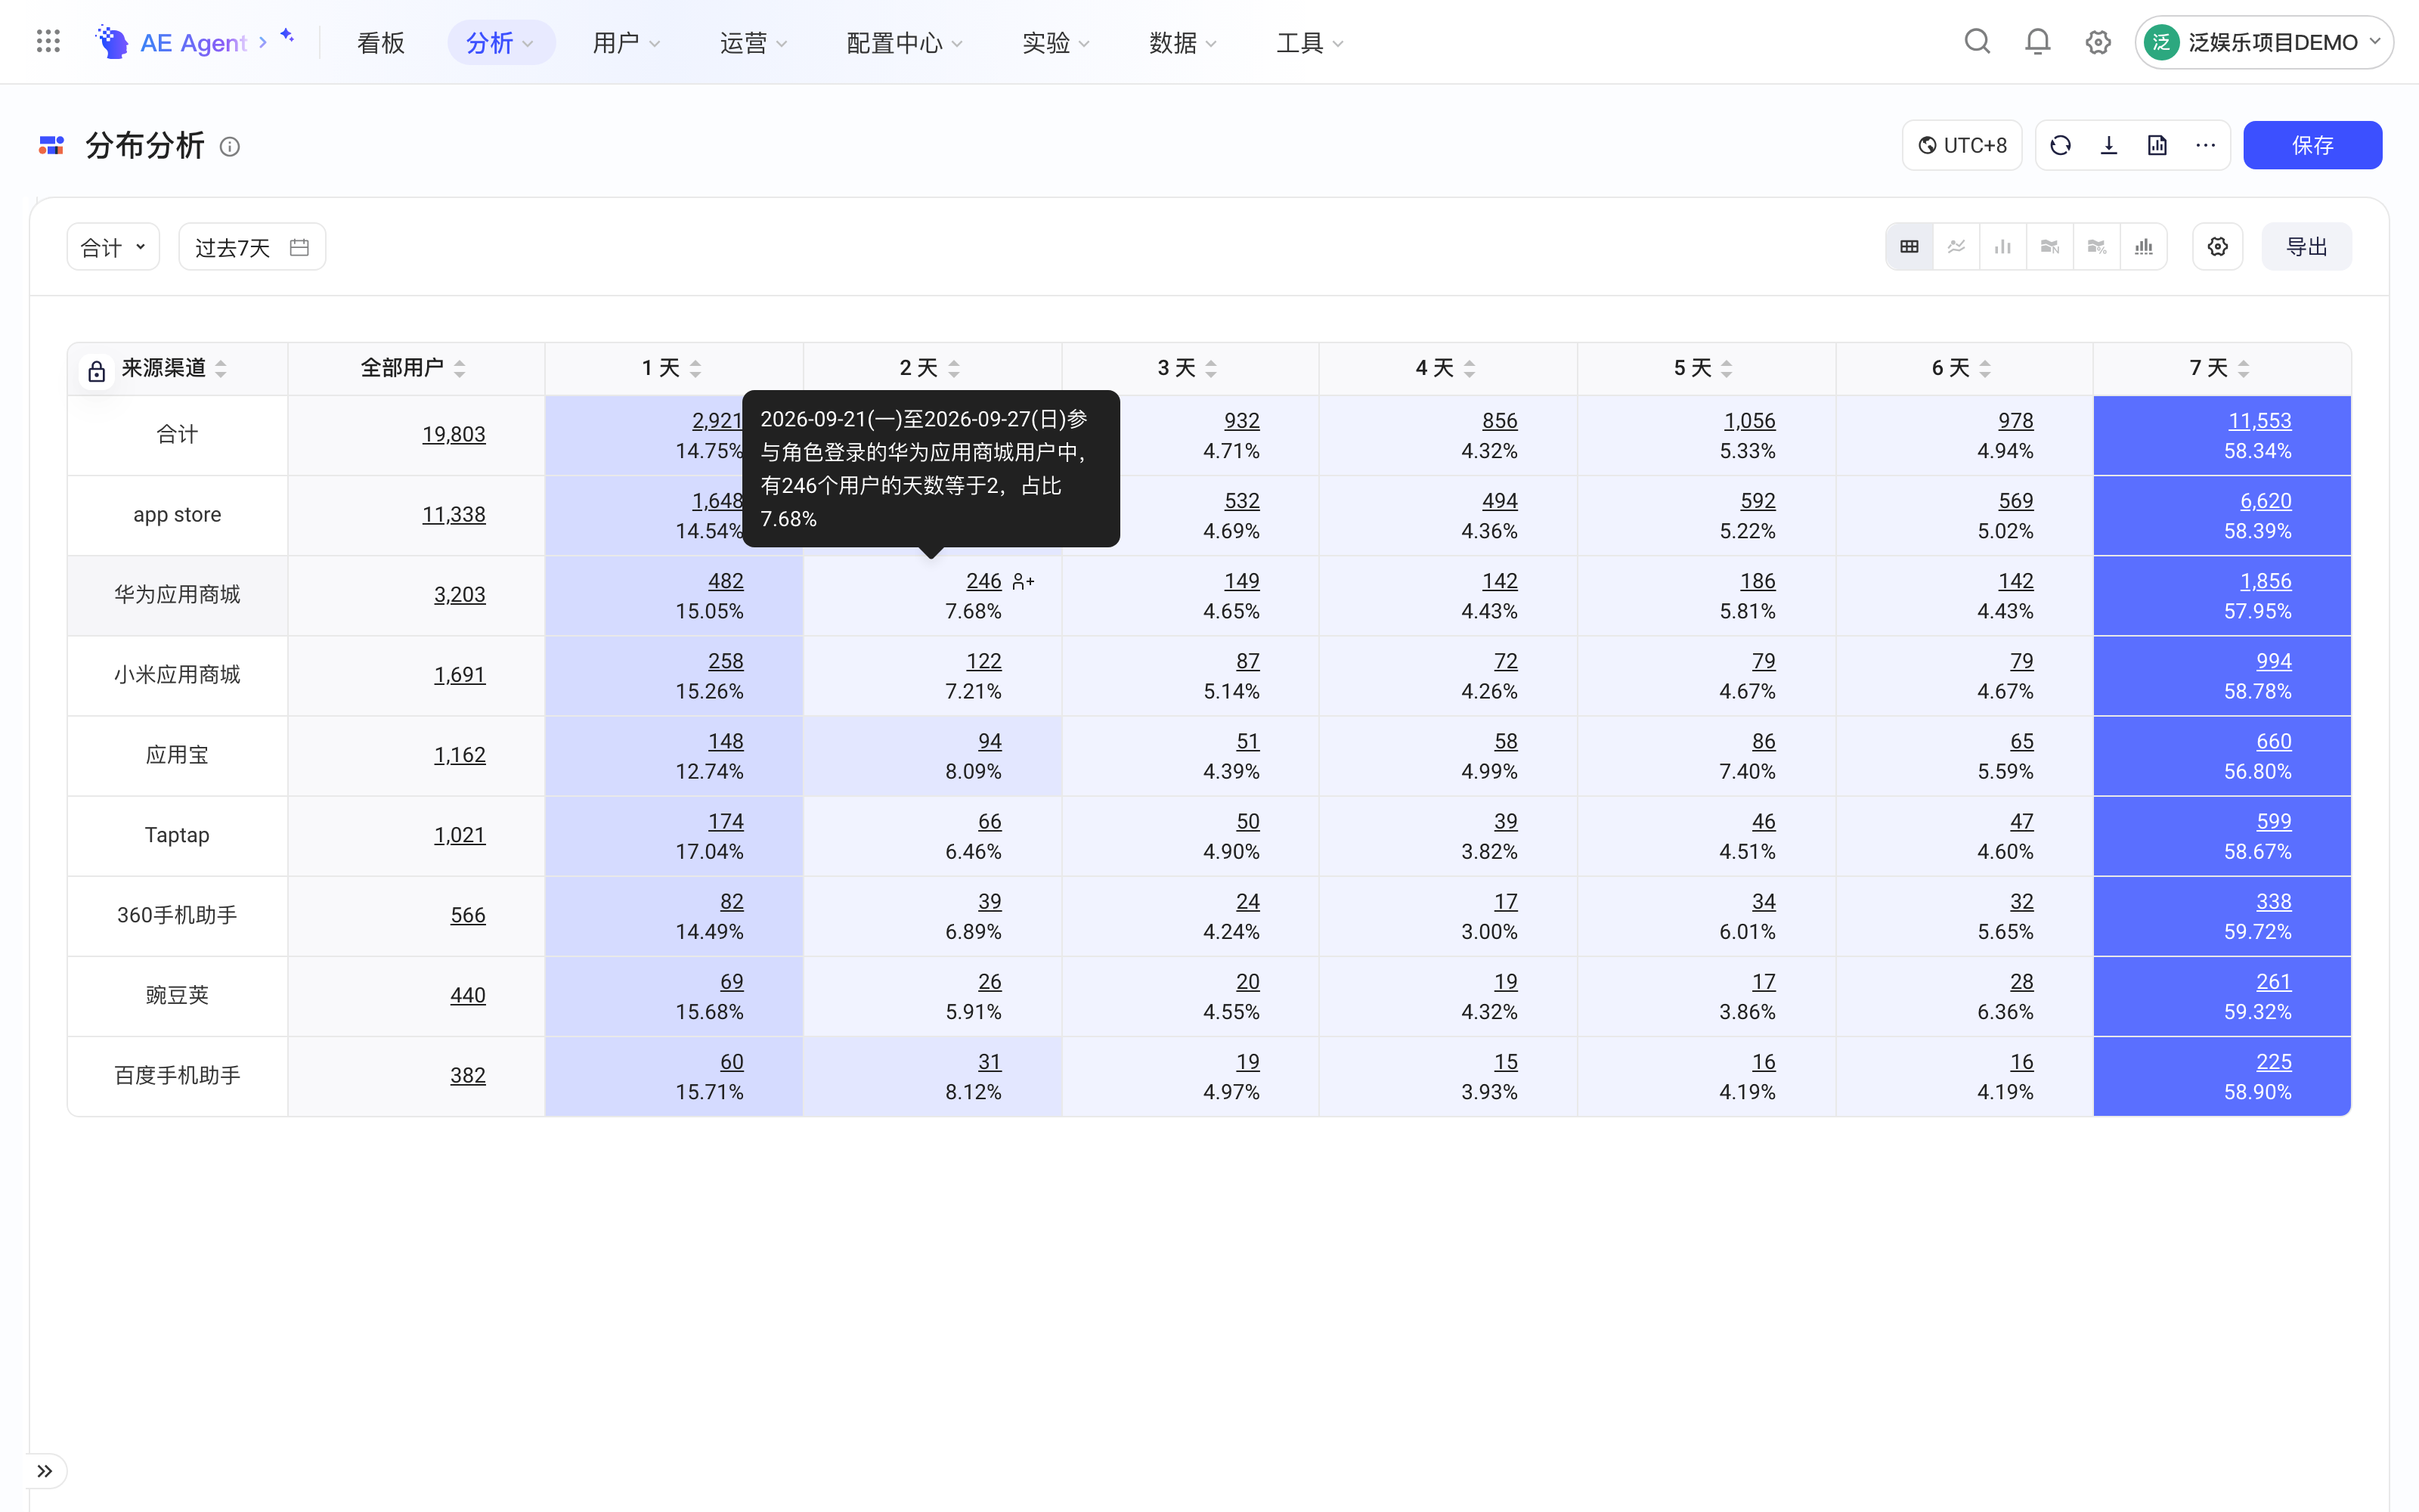The image size is (2419, 1512).
Task: Open the more options ellipsis
Action: [2205, 146]
